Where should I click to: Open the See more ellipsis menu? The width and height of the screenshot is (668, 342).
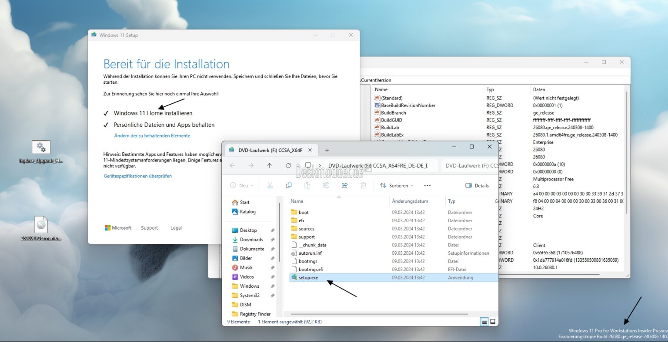point(427,185)
